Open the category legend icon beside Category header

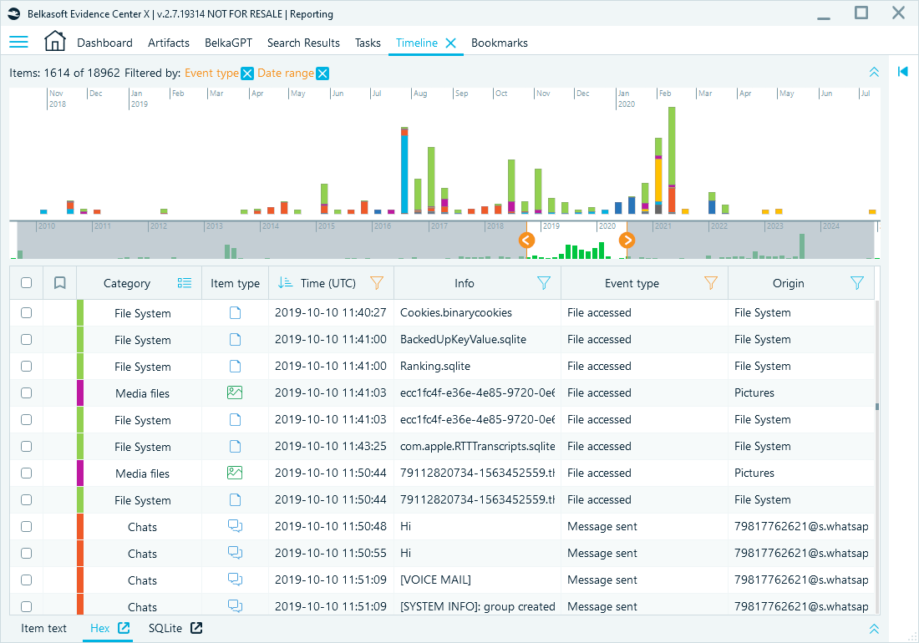[185, 282]
